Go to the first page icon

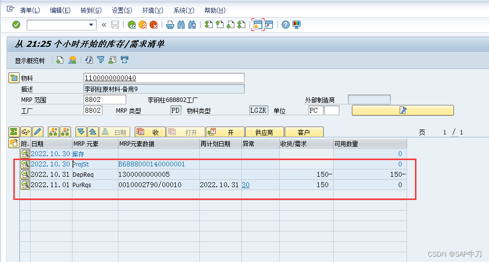point(208,25)
